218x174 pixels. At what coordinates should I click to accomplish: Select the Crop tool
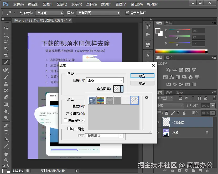6,55
